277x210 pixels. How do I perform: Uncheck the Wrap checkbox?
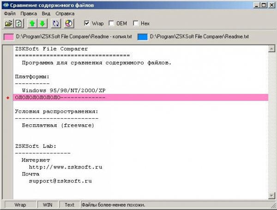coord(87,23)
